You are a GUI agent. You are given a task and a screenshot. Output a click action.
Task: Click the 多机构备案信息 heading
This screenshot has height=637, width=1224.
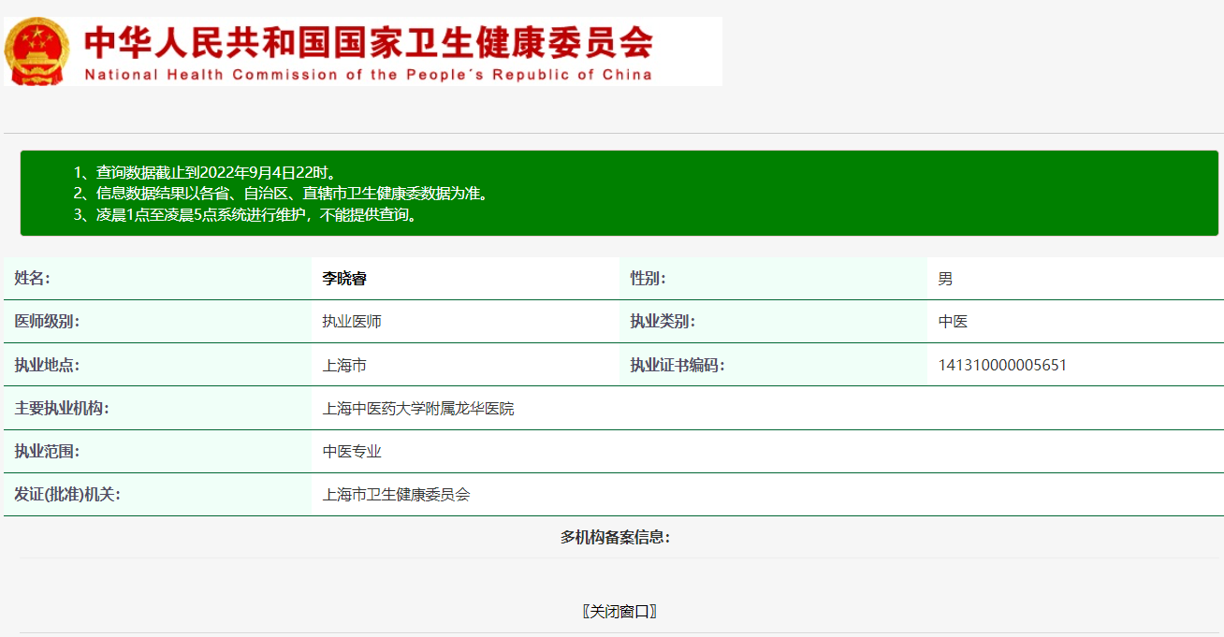(x=616, y=537)
